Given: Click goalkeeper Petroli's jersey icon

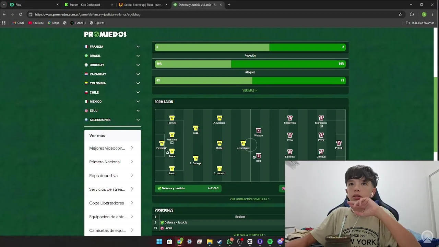Looking at the screenshot, I should 339,143.
